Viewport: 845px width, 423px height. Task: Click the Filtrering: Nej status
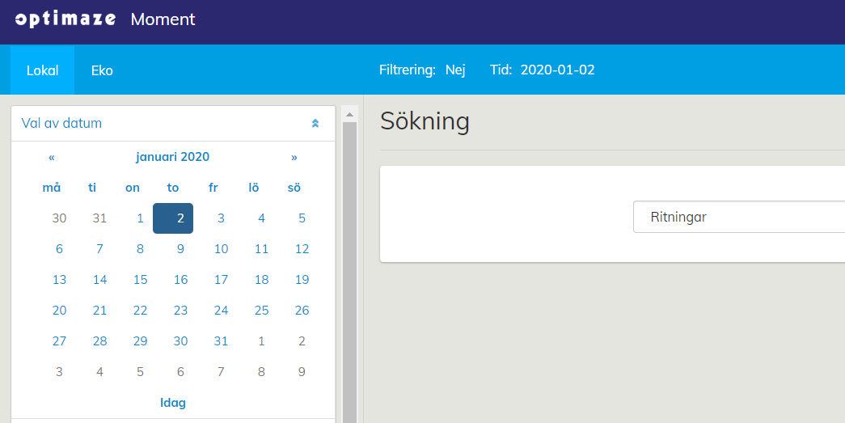pyautogui.click(x=422, y=70)
